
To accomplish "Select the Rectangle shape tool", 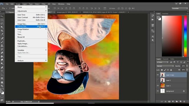I will [x=2, y=79].
